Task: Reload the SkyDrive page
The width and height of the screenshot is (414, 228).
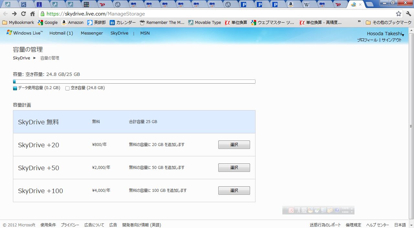Action: click(x=23, y=14)
